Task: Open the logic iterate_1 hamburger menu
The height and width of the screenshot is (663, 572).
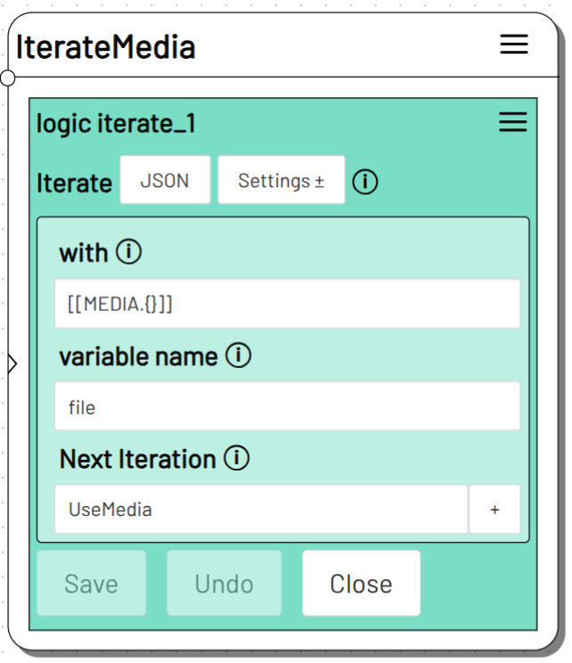Action: (512, 122)
